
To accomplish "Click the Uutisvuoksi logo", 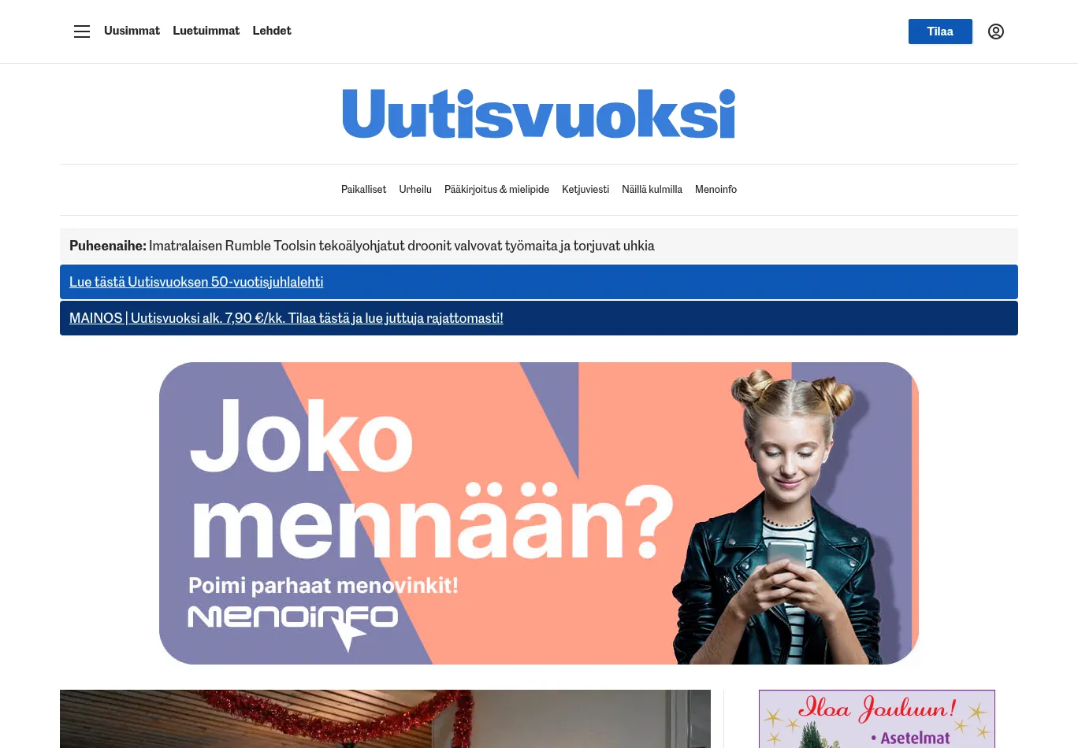I will 539,113.
